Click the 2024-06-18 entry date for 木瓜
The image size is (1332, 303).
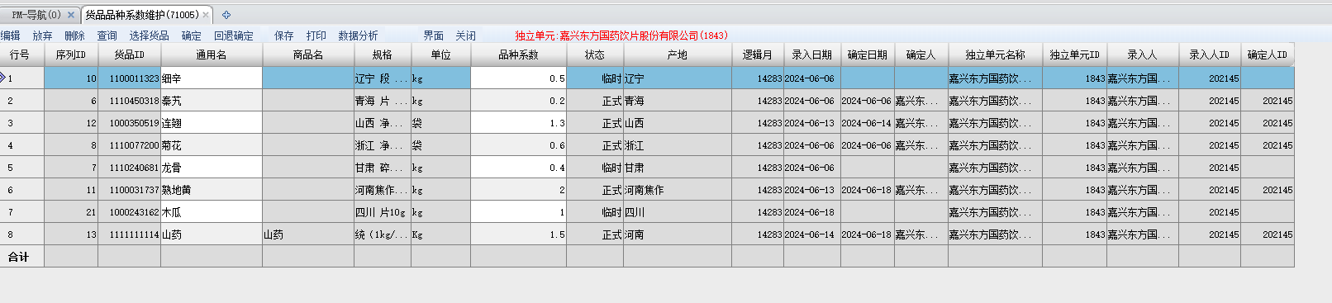point(812,212)
